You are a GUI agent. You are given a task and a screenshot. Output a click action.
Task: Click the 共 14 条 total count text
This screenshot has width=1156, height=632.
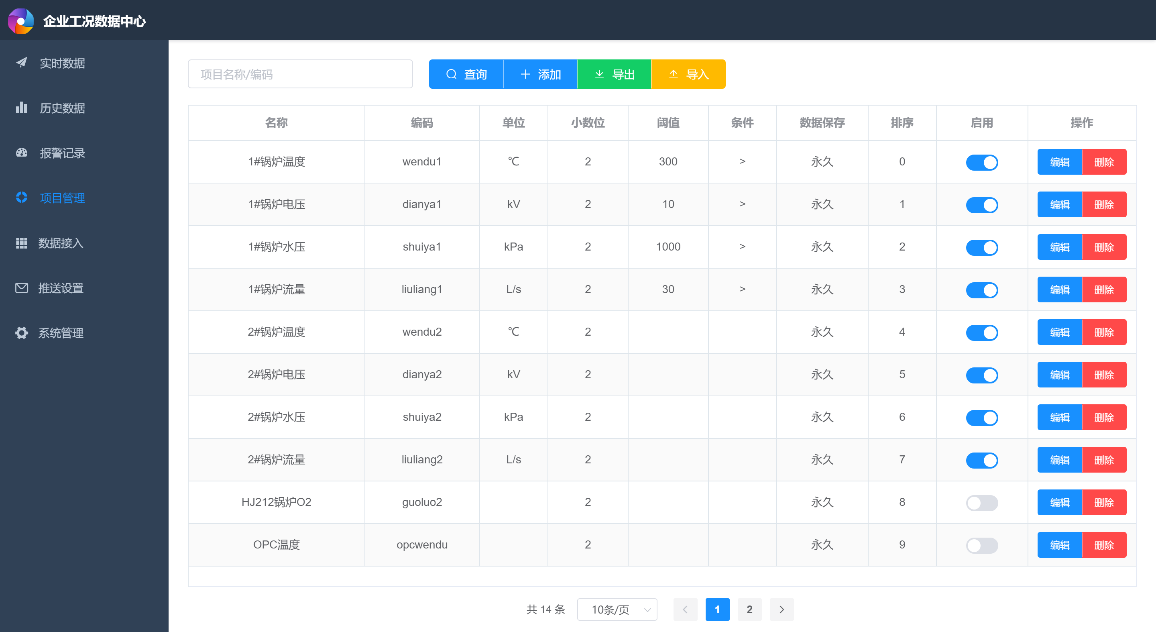tap(546, 609)
